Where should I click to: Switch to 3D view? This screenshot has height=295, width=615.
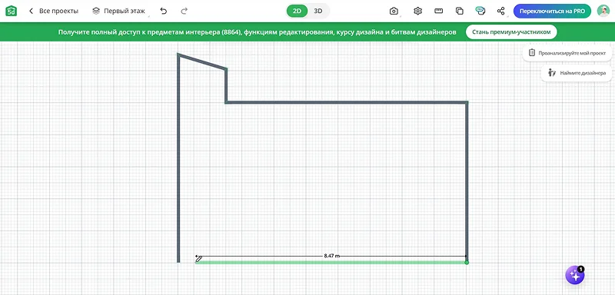[x=318, y=11]
